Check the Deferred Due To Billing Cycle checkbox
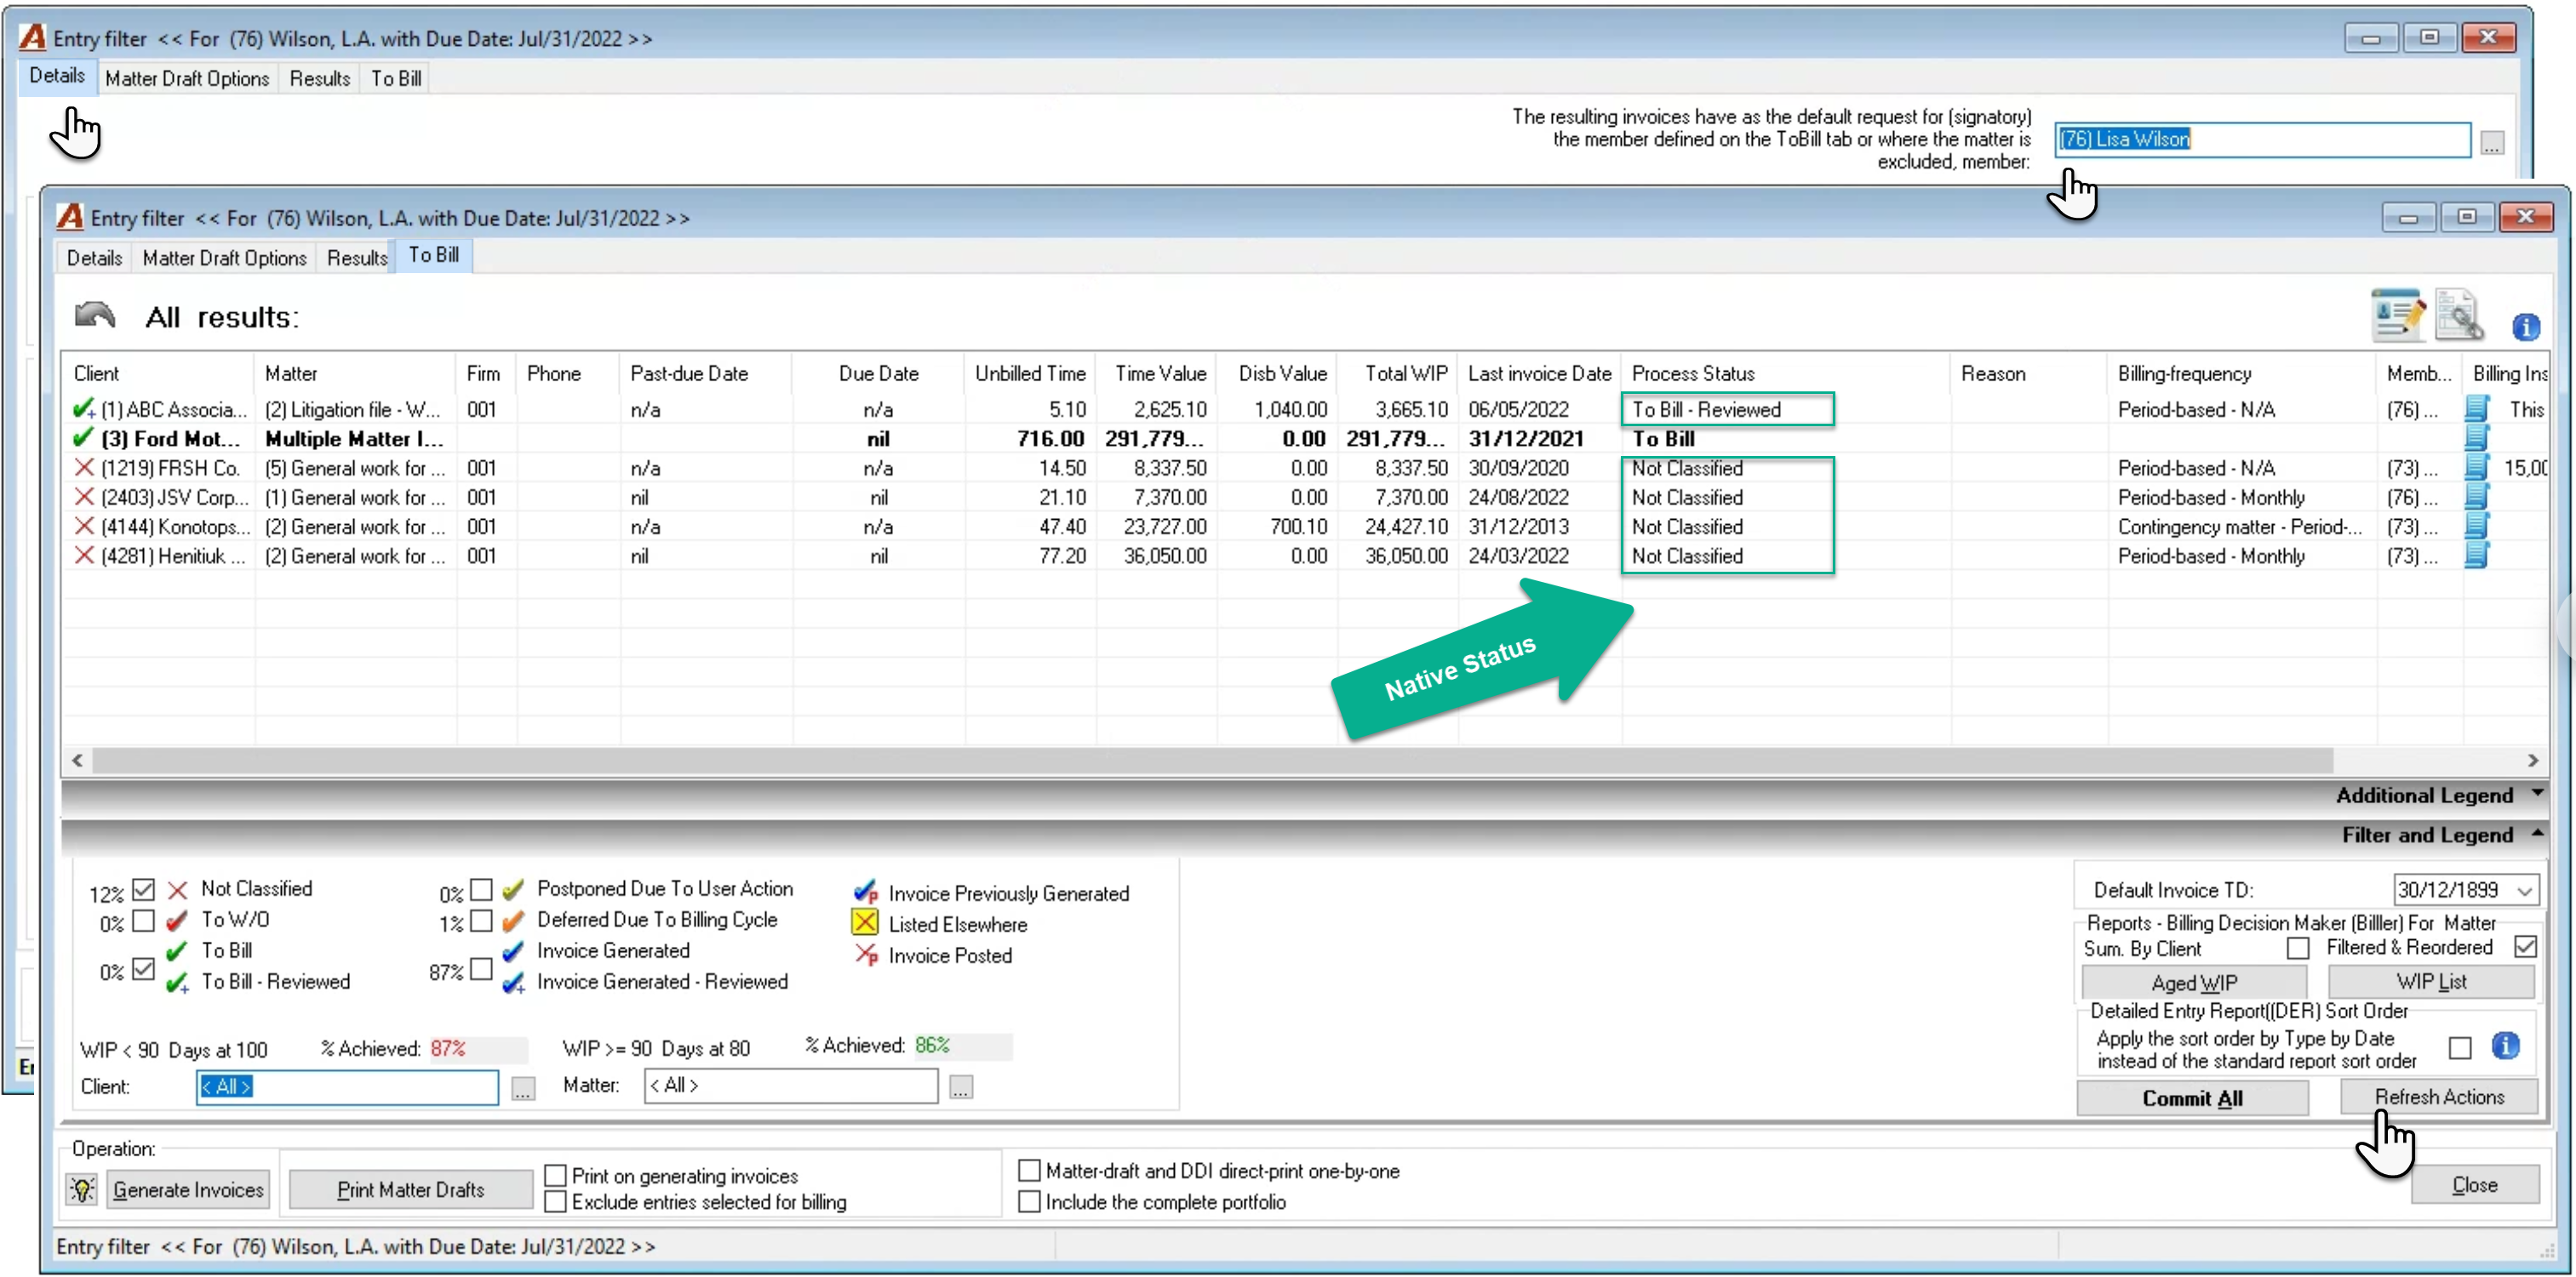Image resolution: width=2576 pixels, height=1277 pixels. pos(481,921)
